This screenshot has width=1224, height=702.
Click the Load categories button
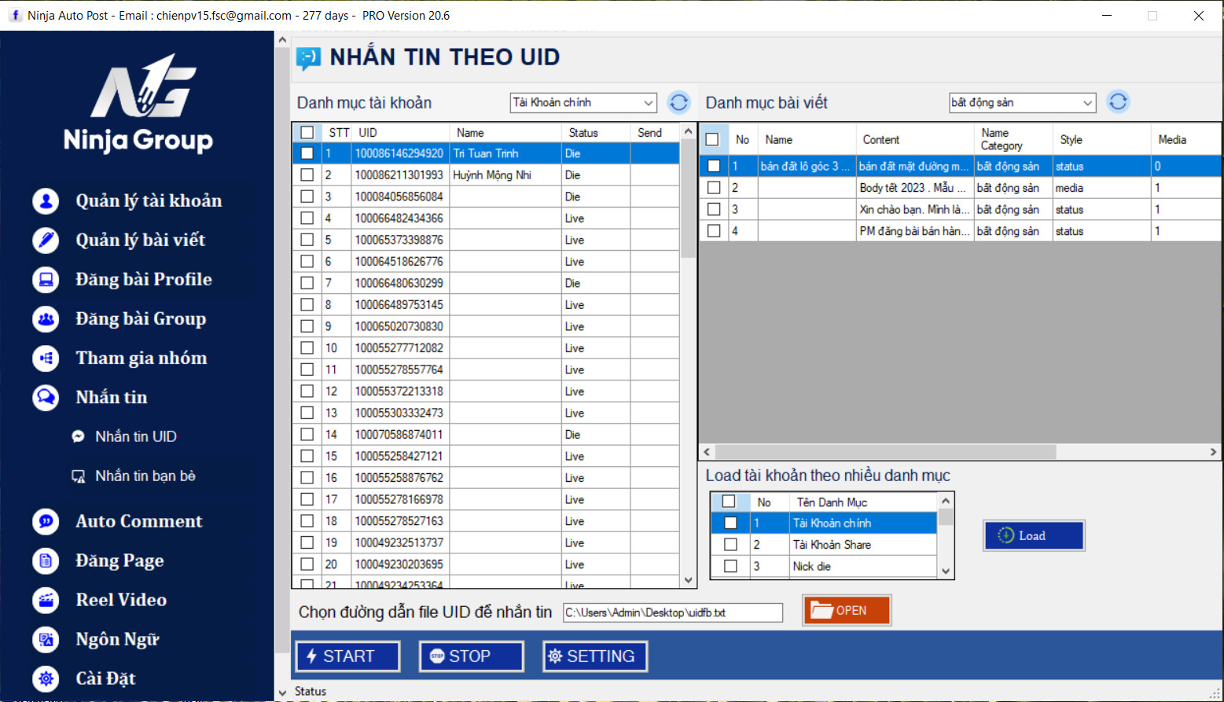1034,535
